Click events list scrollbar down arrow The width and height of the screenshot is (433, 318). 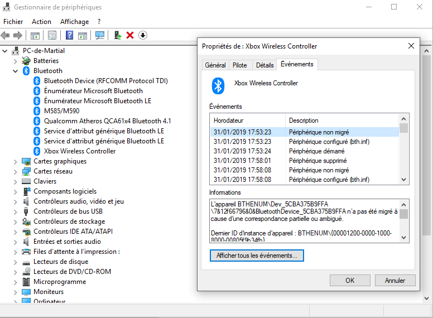(x=404, y=180)
